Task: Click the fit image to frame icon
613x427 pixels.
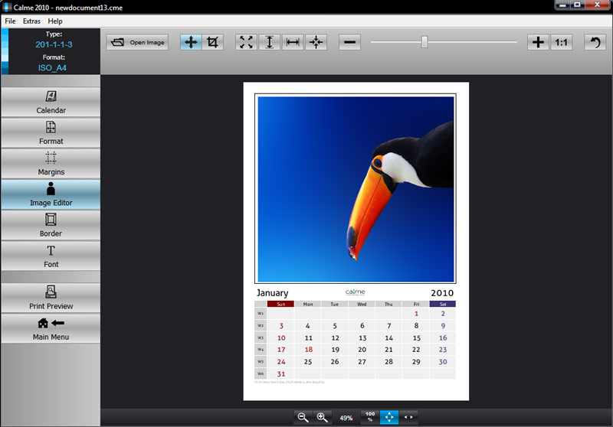Action: pyautogui.click(x=246, y=43)
